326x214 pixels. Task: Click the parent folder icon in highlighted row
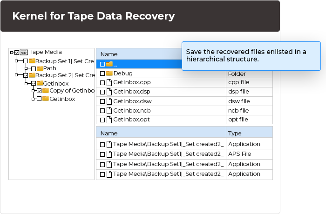point(109,64)
